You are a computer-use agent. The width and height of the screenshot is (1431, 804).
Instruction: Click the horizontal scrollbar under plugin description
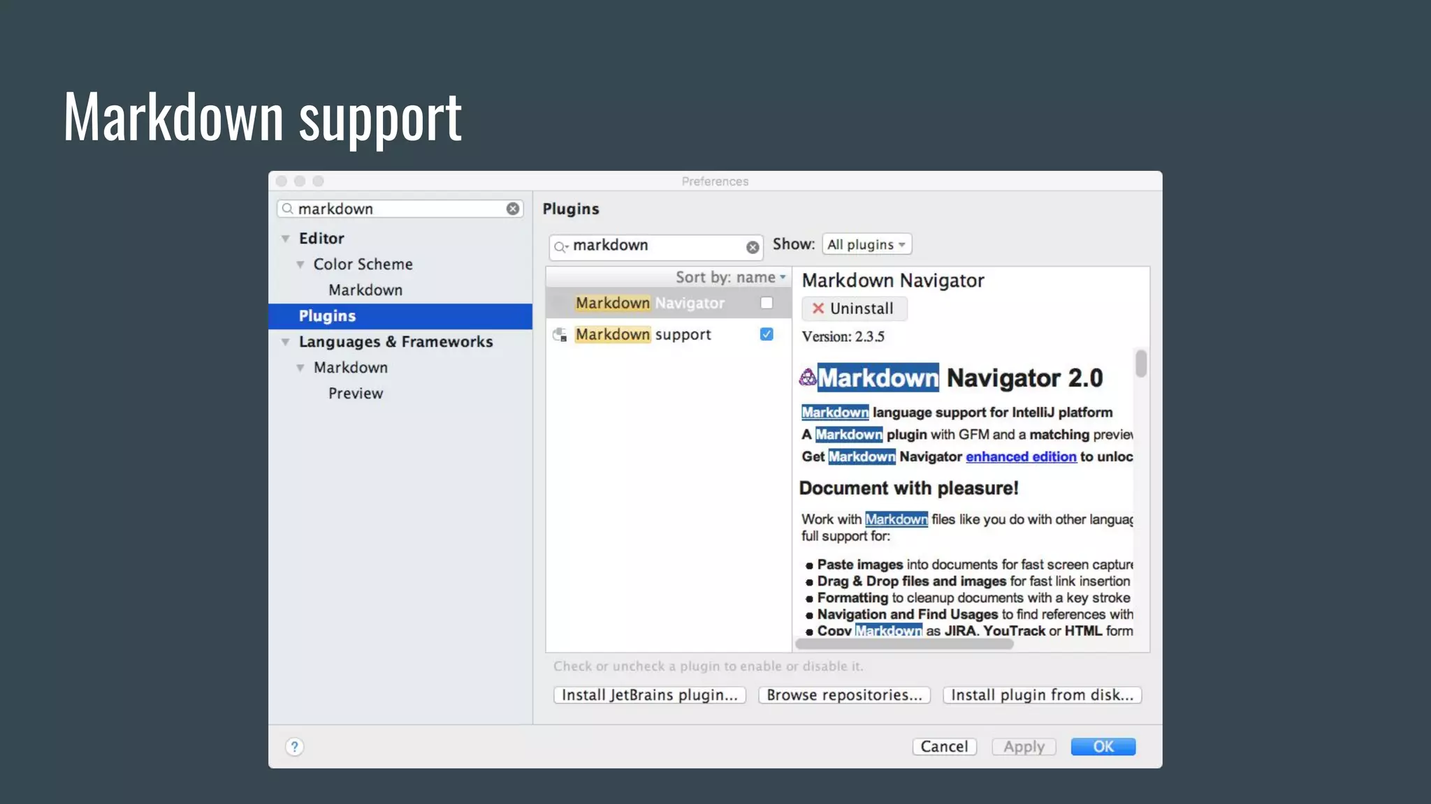(x=904, y=644)
